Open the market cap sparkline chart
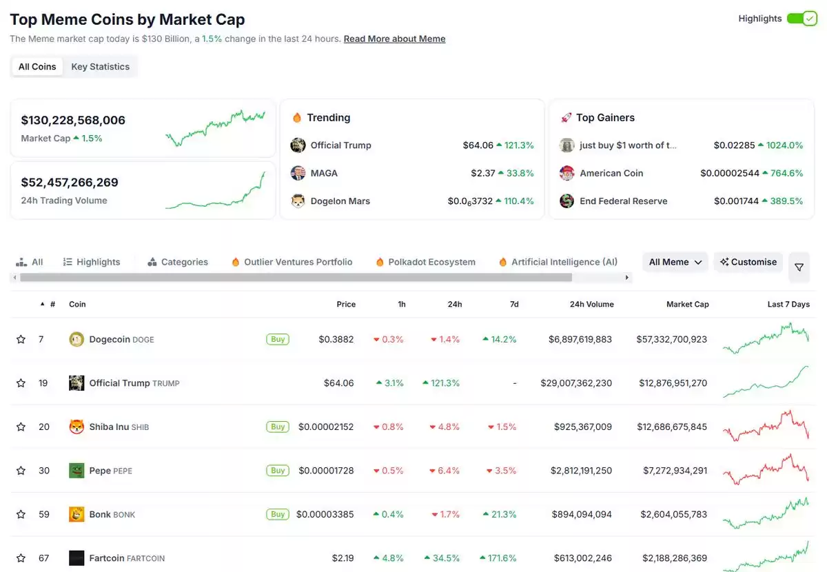The width and height of the screenshot is (827, 572). coord(215,127)
